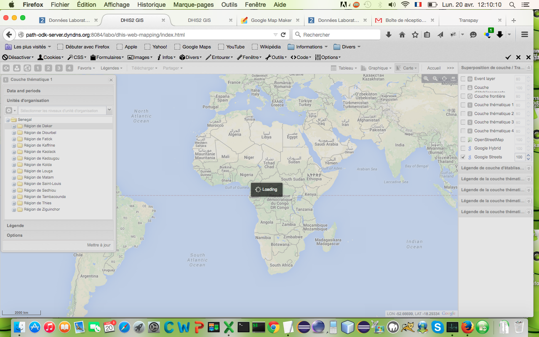Expand the Région de Dakar tree node
Screen dimensions: 539x337
click(x=14, y=126)
